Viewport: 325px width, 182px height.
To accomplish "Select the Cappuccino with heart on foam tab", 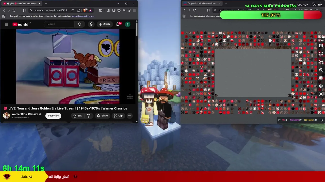I will tap(202, 4).
